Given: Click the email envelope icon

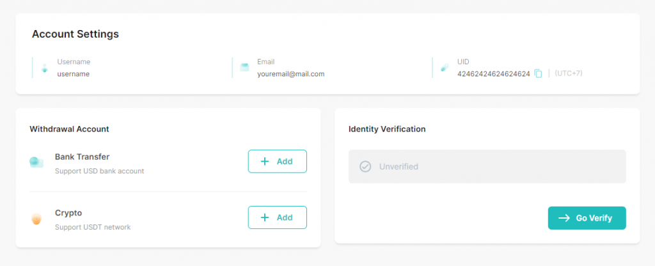Looking at the screenshot, I should pos(244,68).
